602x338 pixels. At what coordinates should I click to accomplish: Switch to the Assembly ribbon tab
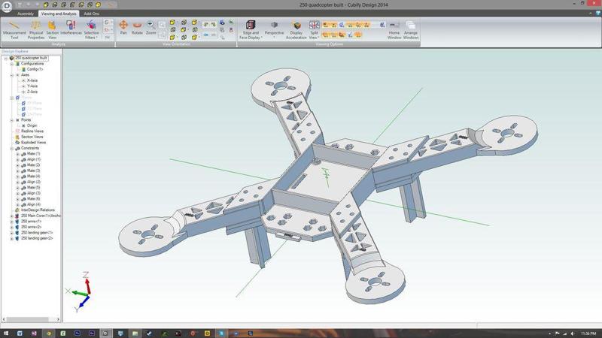pos(26,14)
